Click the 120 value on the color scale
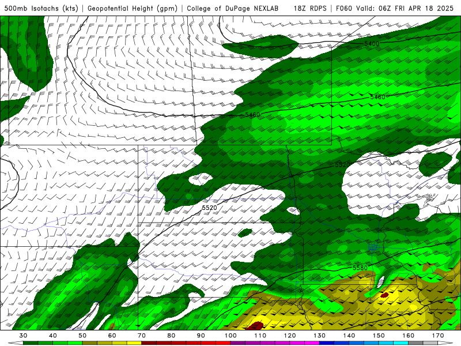 click(x=290, y=336)
